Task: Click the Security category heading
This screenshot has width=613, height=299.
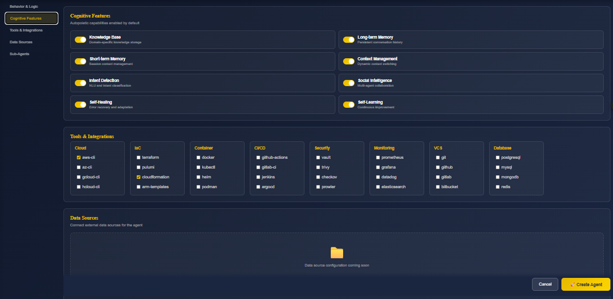Action: [322, 148]
